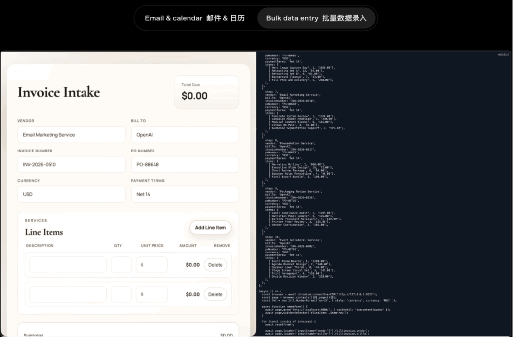The height and width of the screenshot is (337, 513).
Task: Click 'Presentation Service' vendor line in code
Action: pyautogui.click(x=290, y=143)
